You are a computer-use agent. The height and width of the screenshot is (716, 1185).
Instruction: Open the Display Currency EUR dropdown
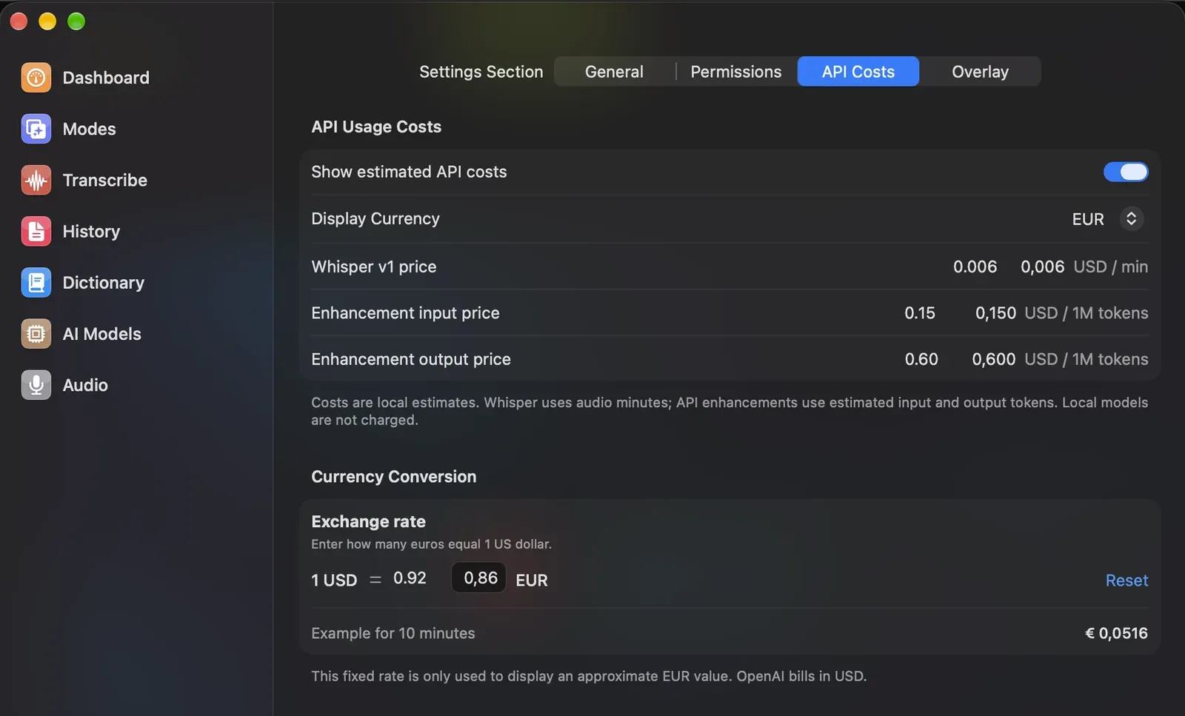click(1107, 219)
